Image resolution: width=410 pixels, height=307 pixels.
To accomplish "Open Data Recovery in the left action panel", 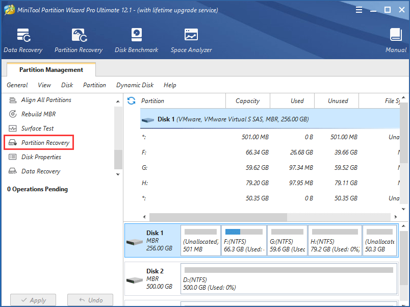I will pyautogui.click(x=40, y=171).
